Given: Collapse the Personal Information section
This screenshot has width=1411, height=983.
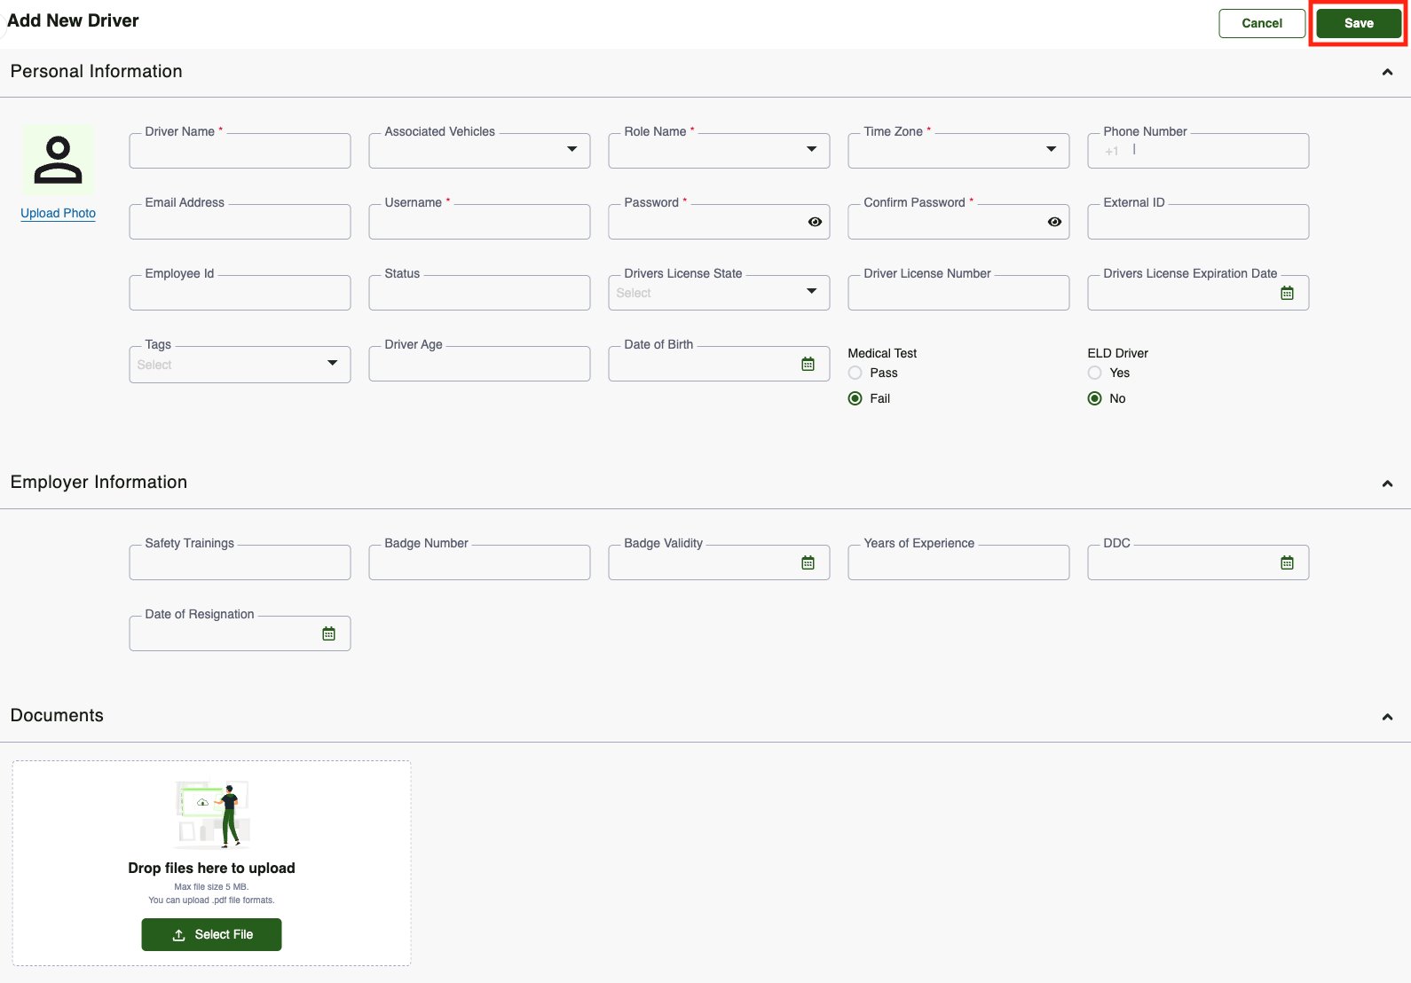Looking at the screenshot, I should pos(1387,72).
